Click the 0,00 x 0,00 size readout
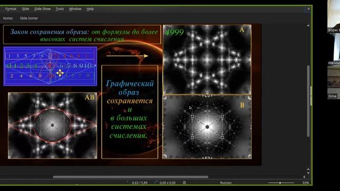Image resolution: width=340 pixels, height=191 pixels. [x=167, y=183]
